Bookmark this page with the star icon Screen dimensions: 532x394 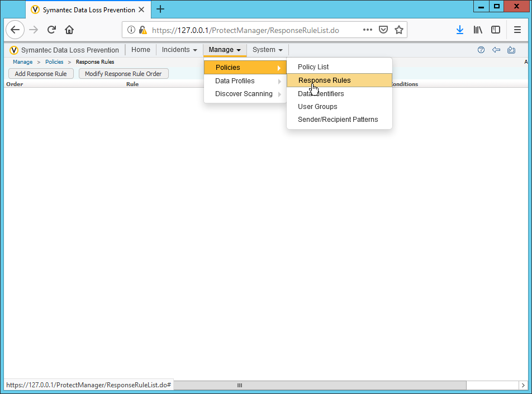399,30
